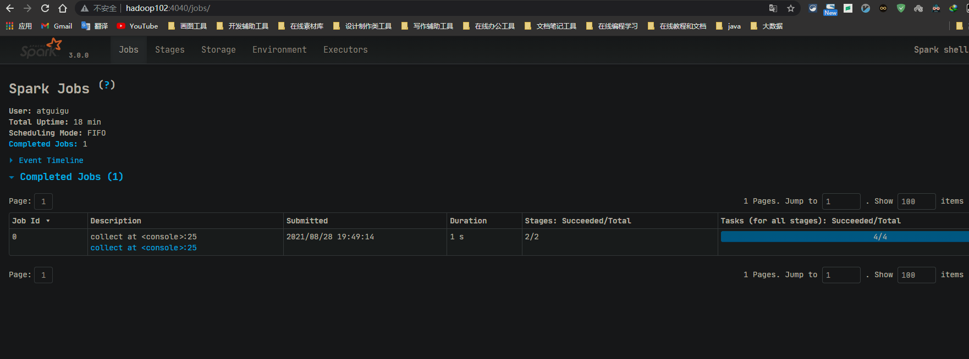Click the 4/4 tasks progress bar
The height and width of the screenshot is (359, 969).
(845, 237)
